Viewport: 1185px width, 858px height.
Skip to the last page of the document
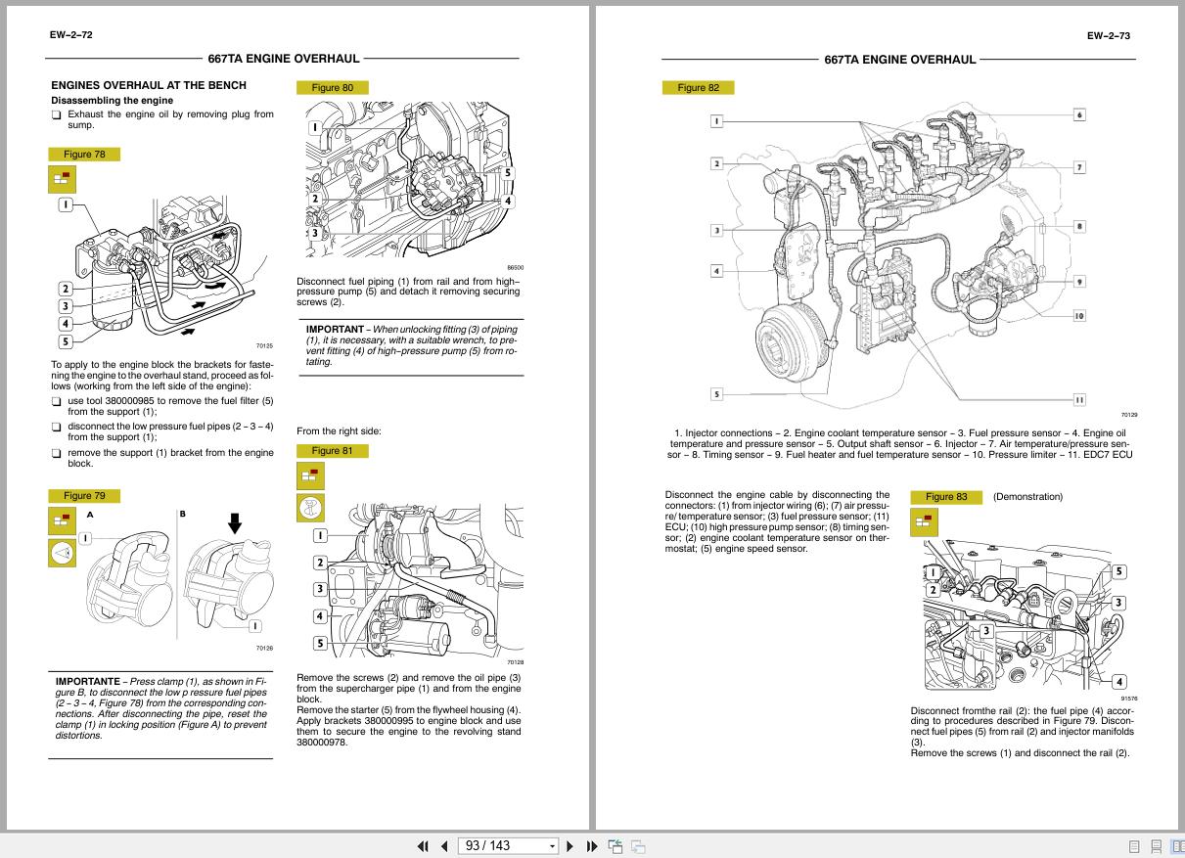click(592, 845)
